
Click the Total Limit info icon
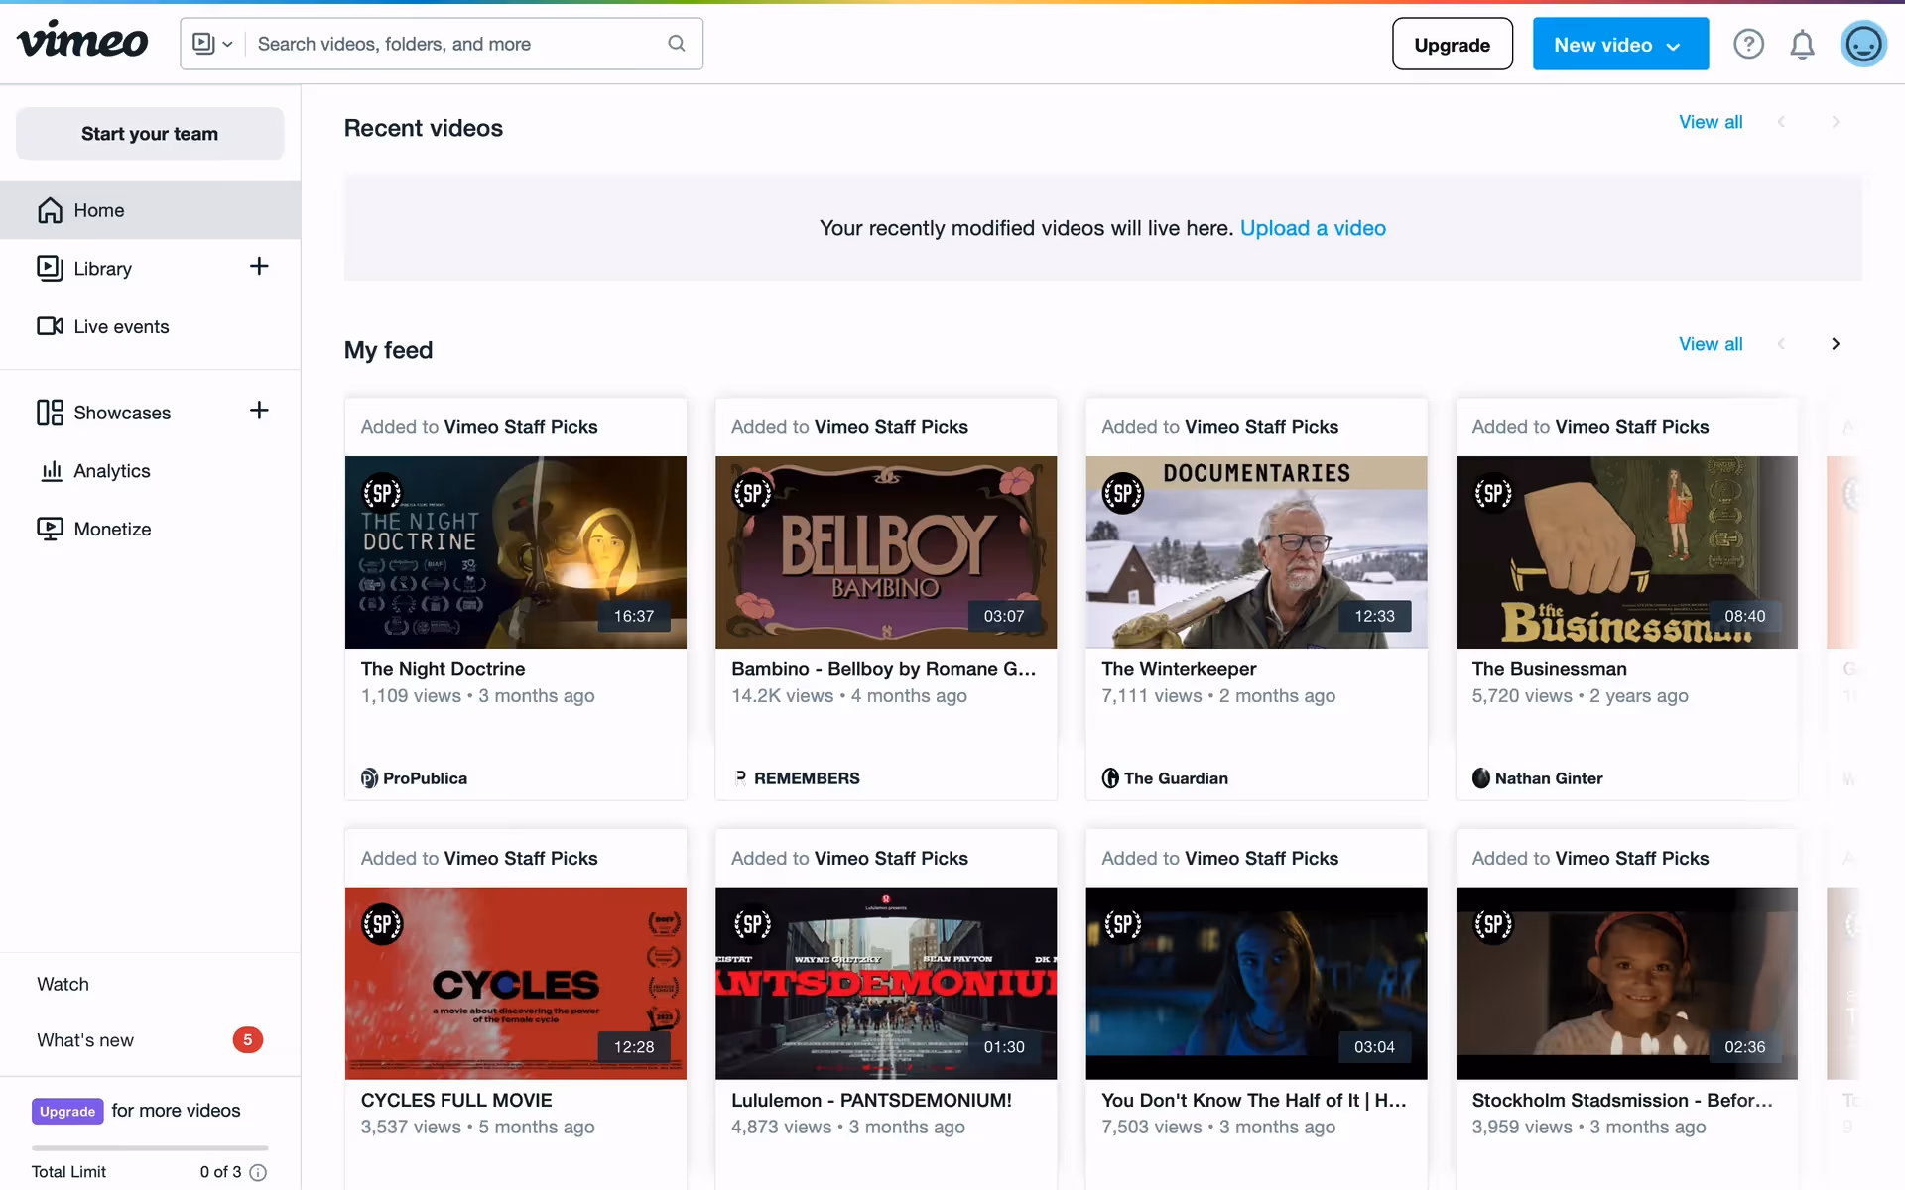tap(258, 1172)
